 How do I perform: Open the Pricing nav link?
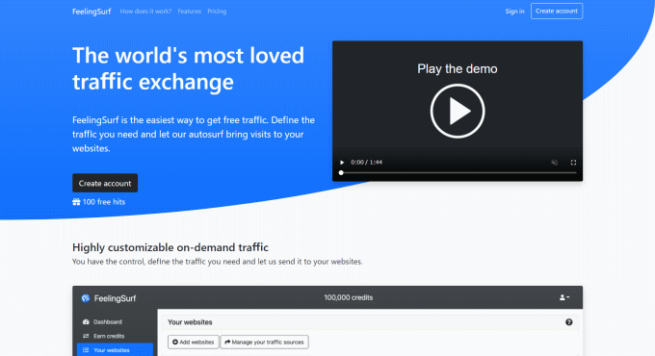[217, 12]
